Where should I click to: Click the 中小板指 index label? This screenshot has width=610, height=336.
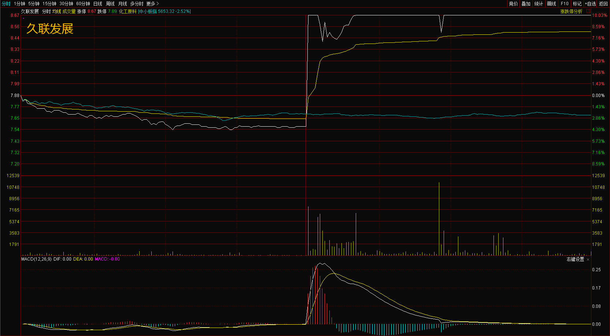[148, 11]
